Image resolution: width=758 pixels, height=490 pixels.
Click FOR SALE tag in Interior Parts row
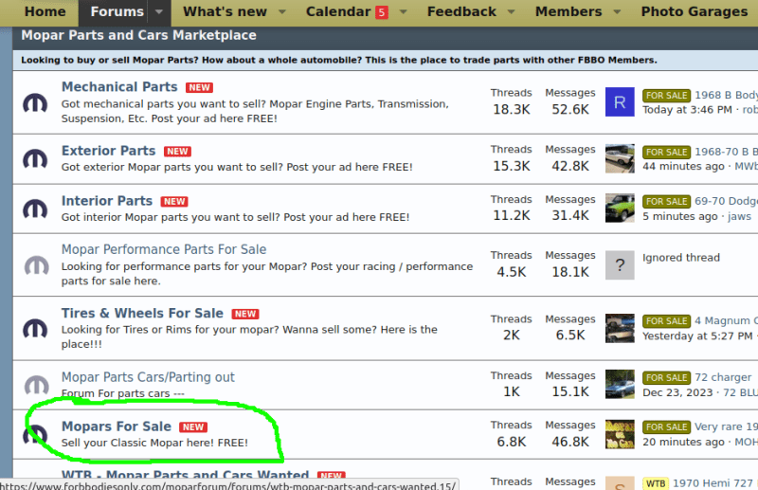point(667,201)
